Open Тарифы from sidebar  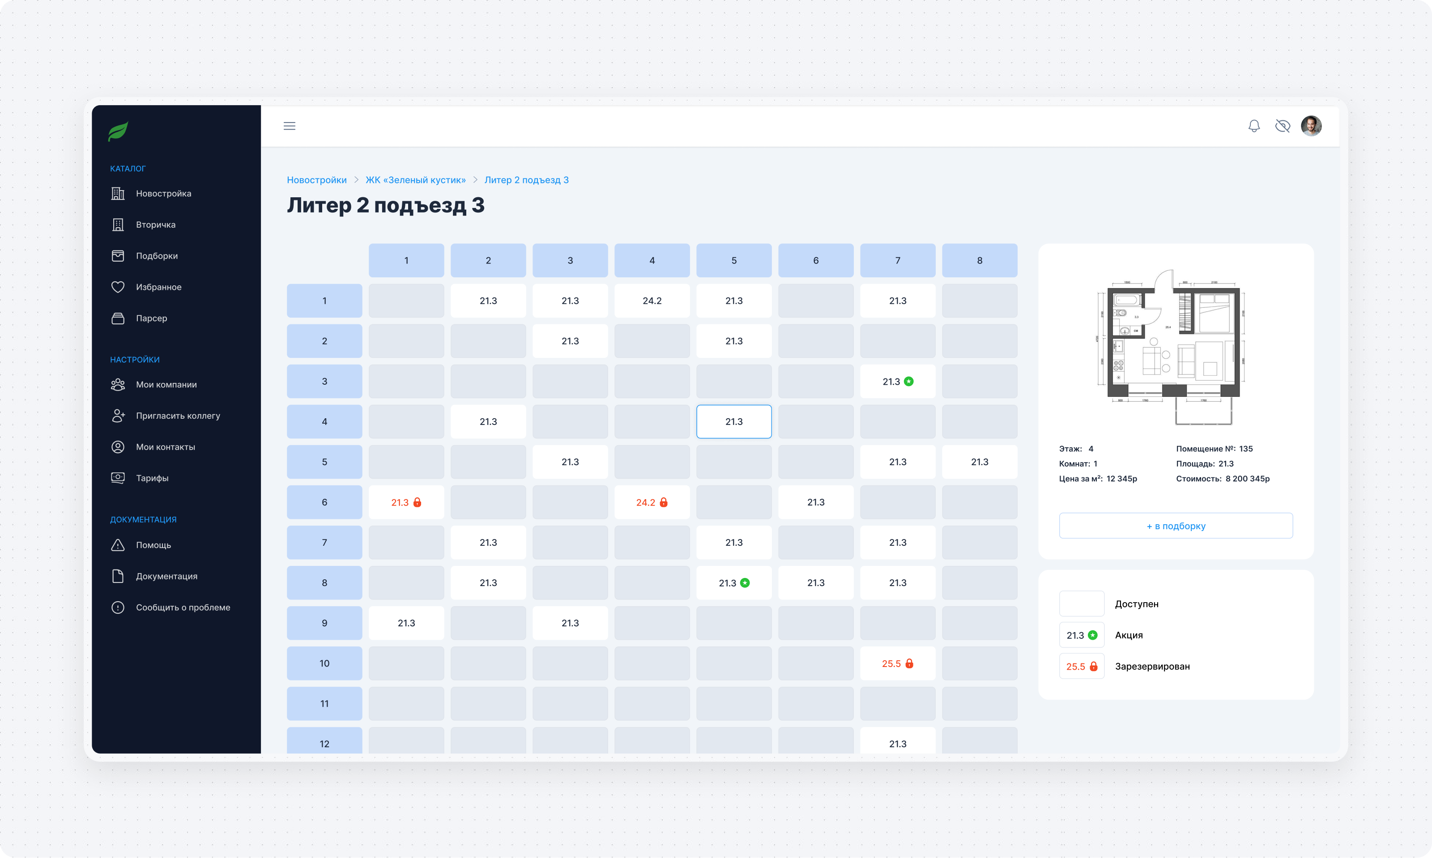152,478
